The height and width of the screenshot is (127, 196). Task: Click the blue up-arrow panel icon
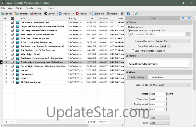pos(189,18)
